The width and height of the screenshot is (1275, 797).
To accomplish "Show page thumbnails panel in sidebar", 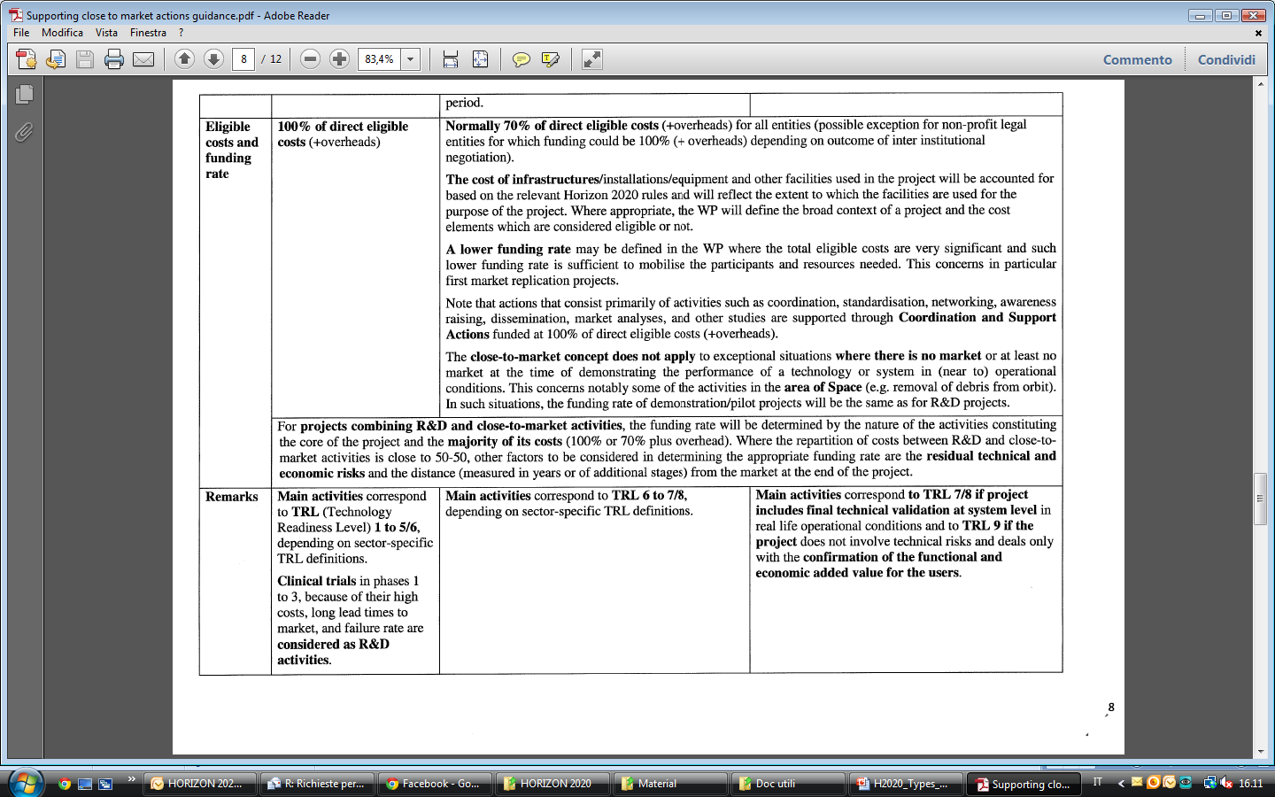I will pyautogui.click(x=24, y=94).
